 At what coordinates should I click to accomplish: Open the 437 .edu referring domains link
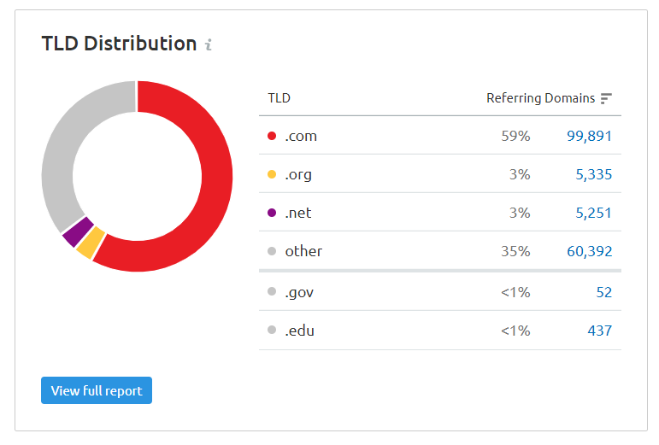pos(600,331)
